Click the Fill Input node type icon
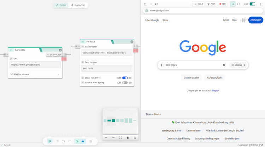This screenshot has height=147, width=265. coord(83,41)
